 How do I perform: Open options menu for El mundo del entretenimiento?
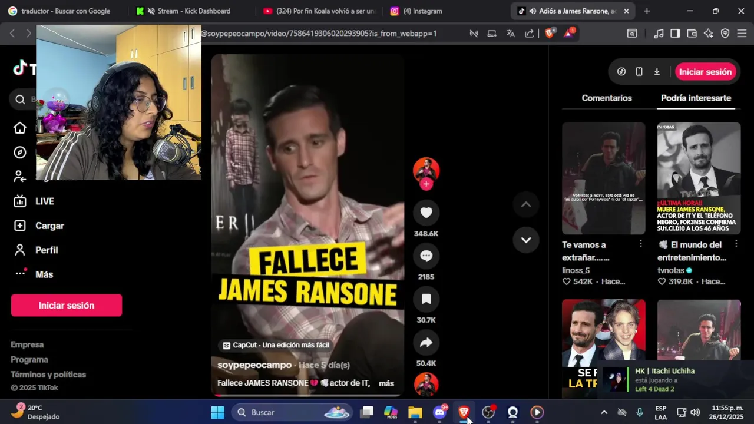pyautogui.click(x=736, y=244)
